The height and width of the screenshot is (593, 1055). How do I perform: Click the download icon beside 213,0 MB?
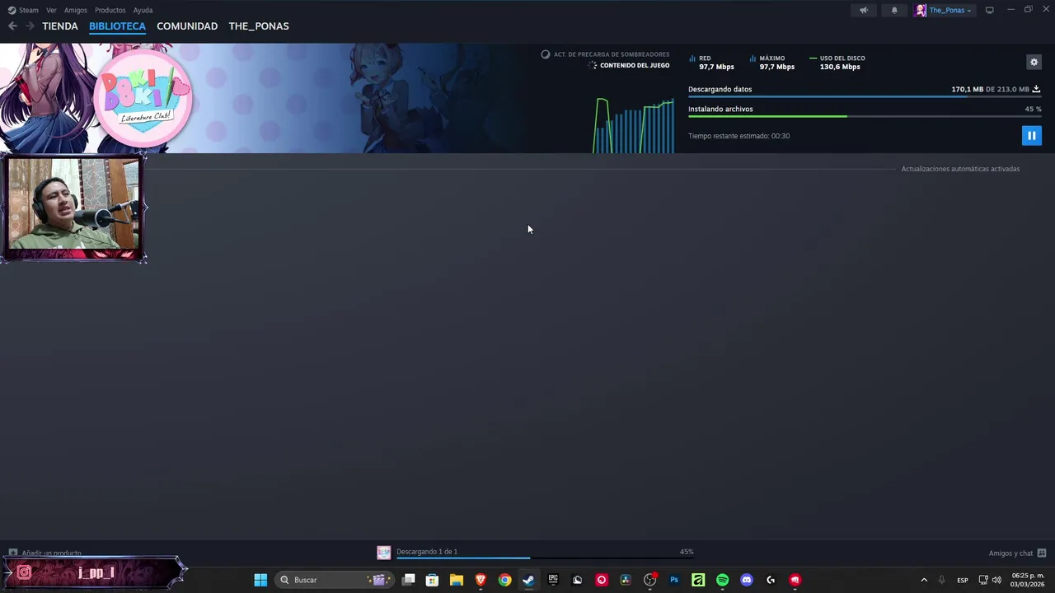(1036, 89)
